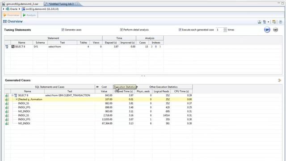Screen dimensions: 286x161
Task: Click case icon beside INDEX_SS 882.00 row
Action: tap(7, 103)
